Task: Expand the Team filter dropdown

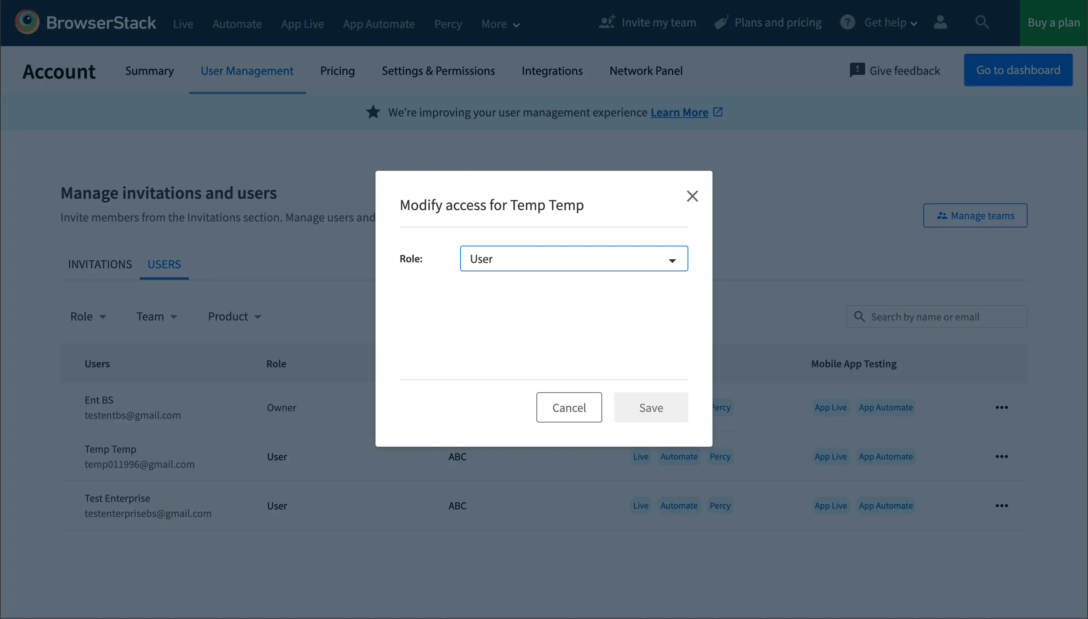Action: coord(156,317)
